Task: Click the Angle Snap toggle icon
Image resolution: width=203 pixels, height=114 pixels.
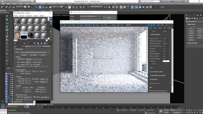Action: coord(77,7)
